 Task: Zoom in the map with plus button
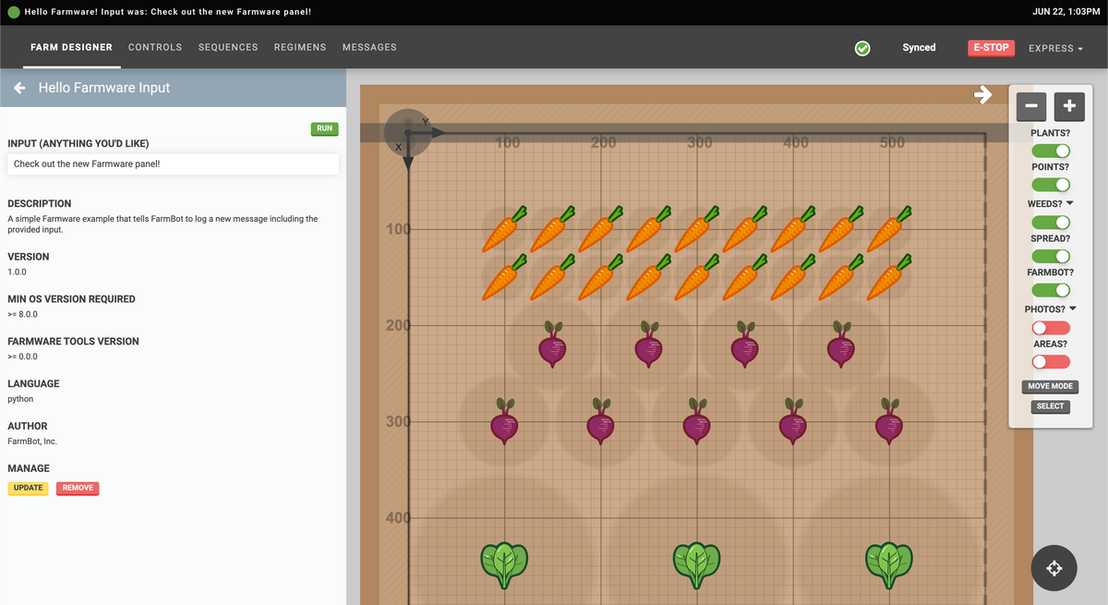1069,106
